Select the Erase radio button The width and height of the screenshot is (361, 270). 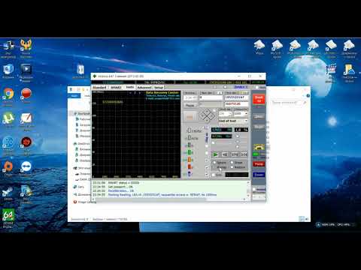click(232, 163)
